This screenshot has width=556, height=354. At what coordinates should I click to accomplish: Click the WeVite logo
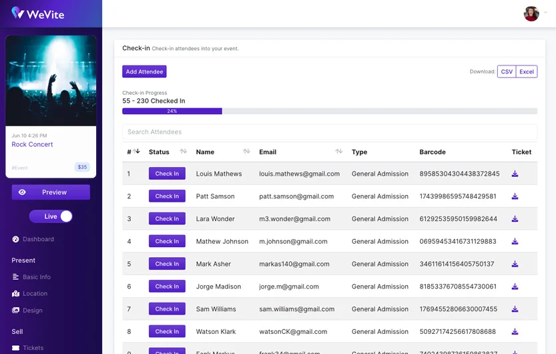pos(38,13)
